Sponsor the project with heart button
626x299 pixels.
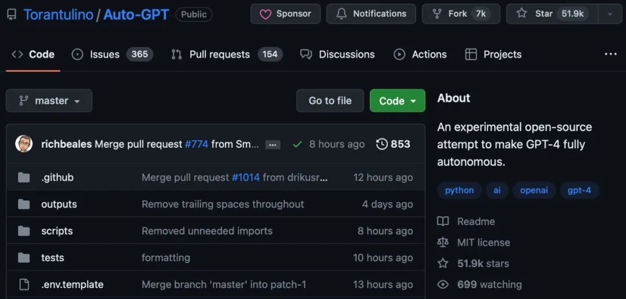(x=285, y=14)
